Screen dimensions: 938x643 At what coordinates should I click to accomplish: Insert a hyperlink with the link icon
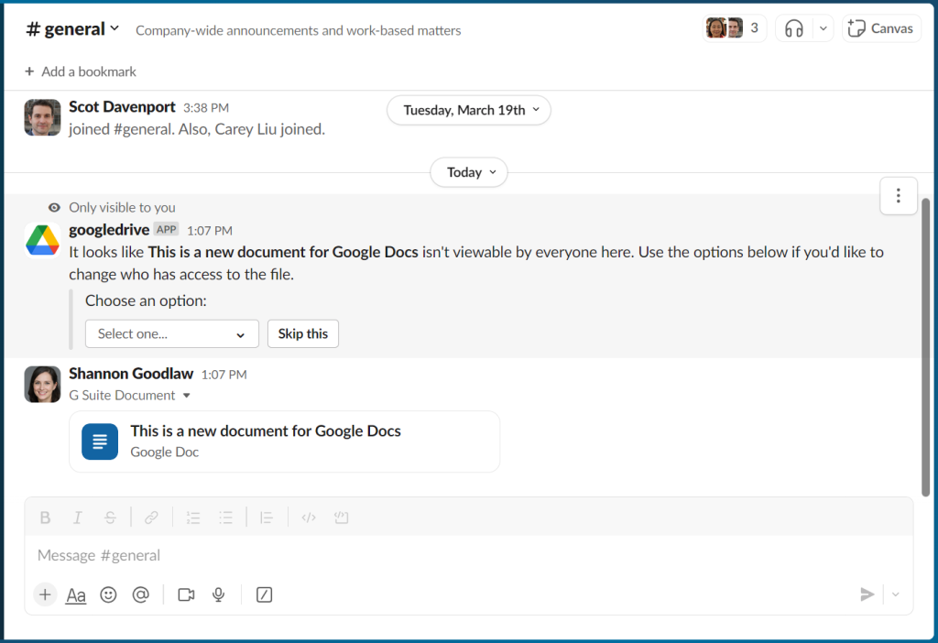(150, 517)
